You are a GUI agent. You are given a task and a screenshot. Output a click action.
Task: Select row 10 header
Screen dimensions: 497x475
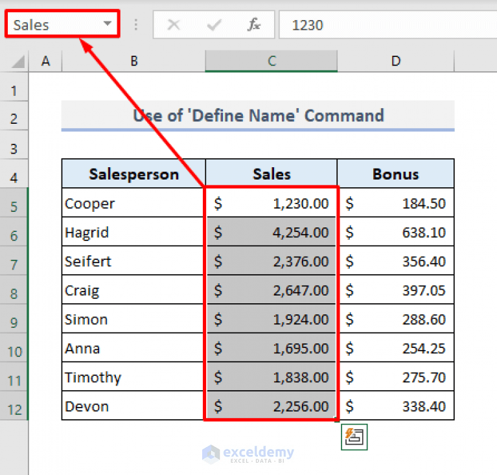[14, 348]
